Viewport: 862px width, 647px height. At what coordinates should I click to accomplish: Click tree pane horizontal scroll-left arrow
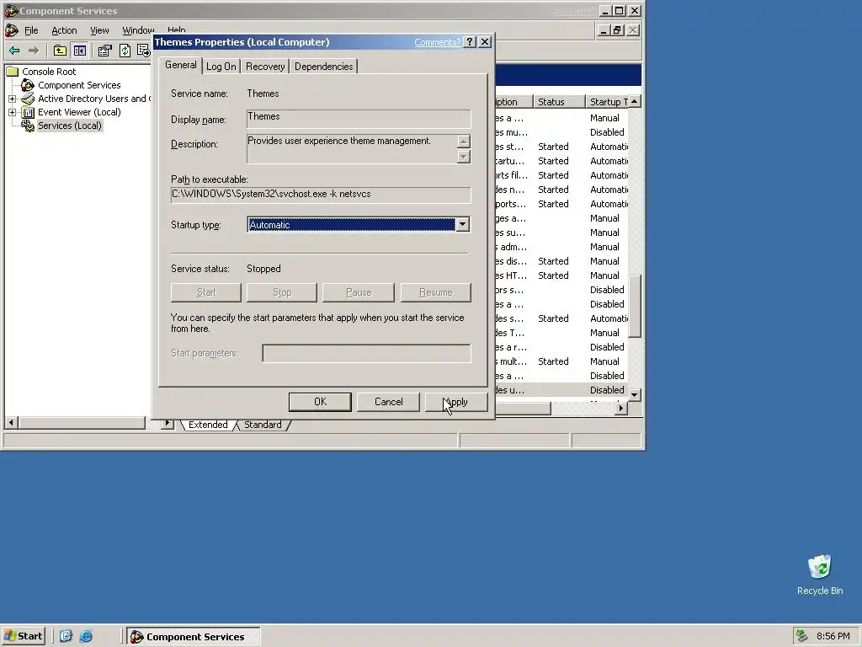(11, 423)
